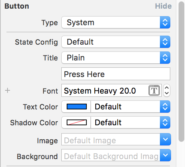Open Shadow Color Default popup arrows

tap(165, 122)
